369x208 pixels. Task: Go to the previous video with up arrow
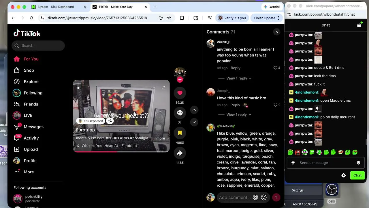pos(194,110)
